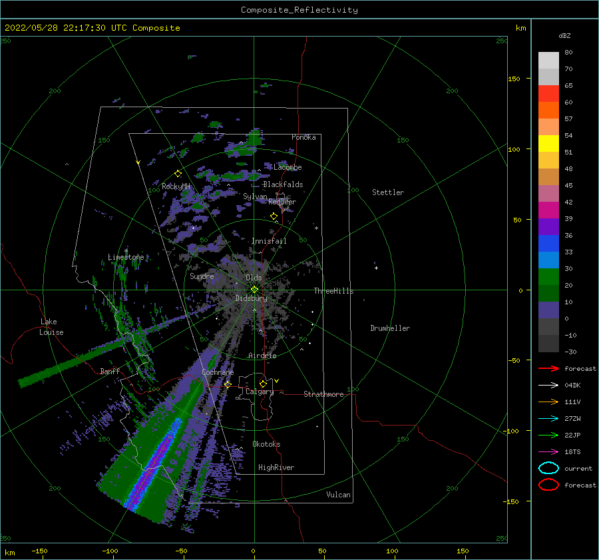Click the yellow radar site diamond at Didsbury
This screenshot has width=599, height=560.
tap(254, 290)
